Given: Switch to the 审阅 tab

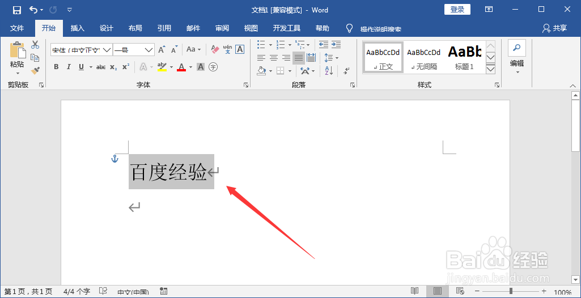Looking at the screenshot, I should 222,28.
